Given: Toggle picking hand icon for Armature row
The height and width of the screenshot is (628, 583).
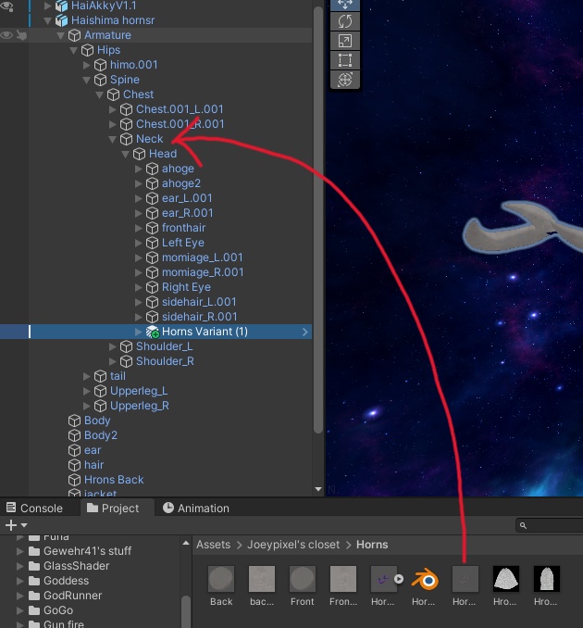Looking at the screenshot, I should [21, 35].
